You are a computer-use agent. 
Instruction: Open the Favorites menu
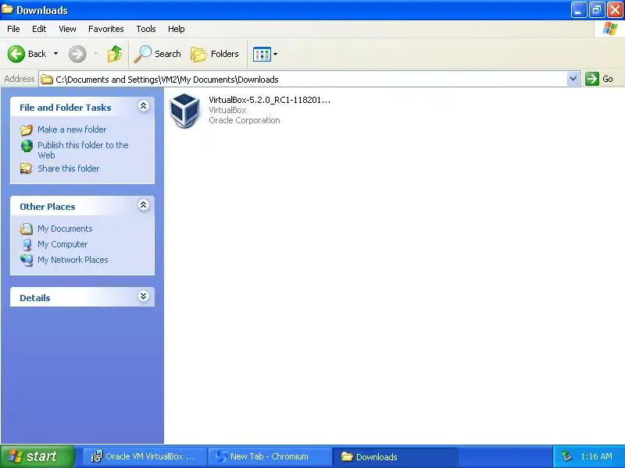[106, 29]
